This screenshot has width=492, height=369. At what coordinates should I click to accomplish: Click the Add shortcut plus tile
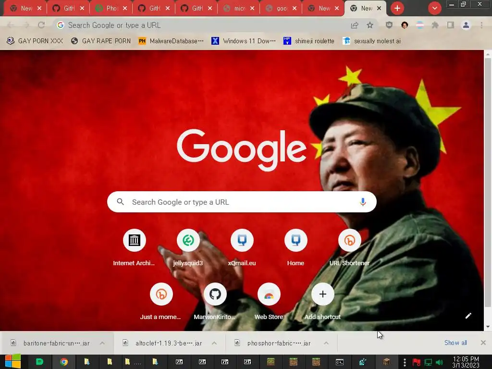[322, 301]
